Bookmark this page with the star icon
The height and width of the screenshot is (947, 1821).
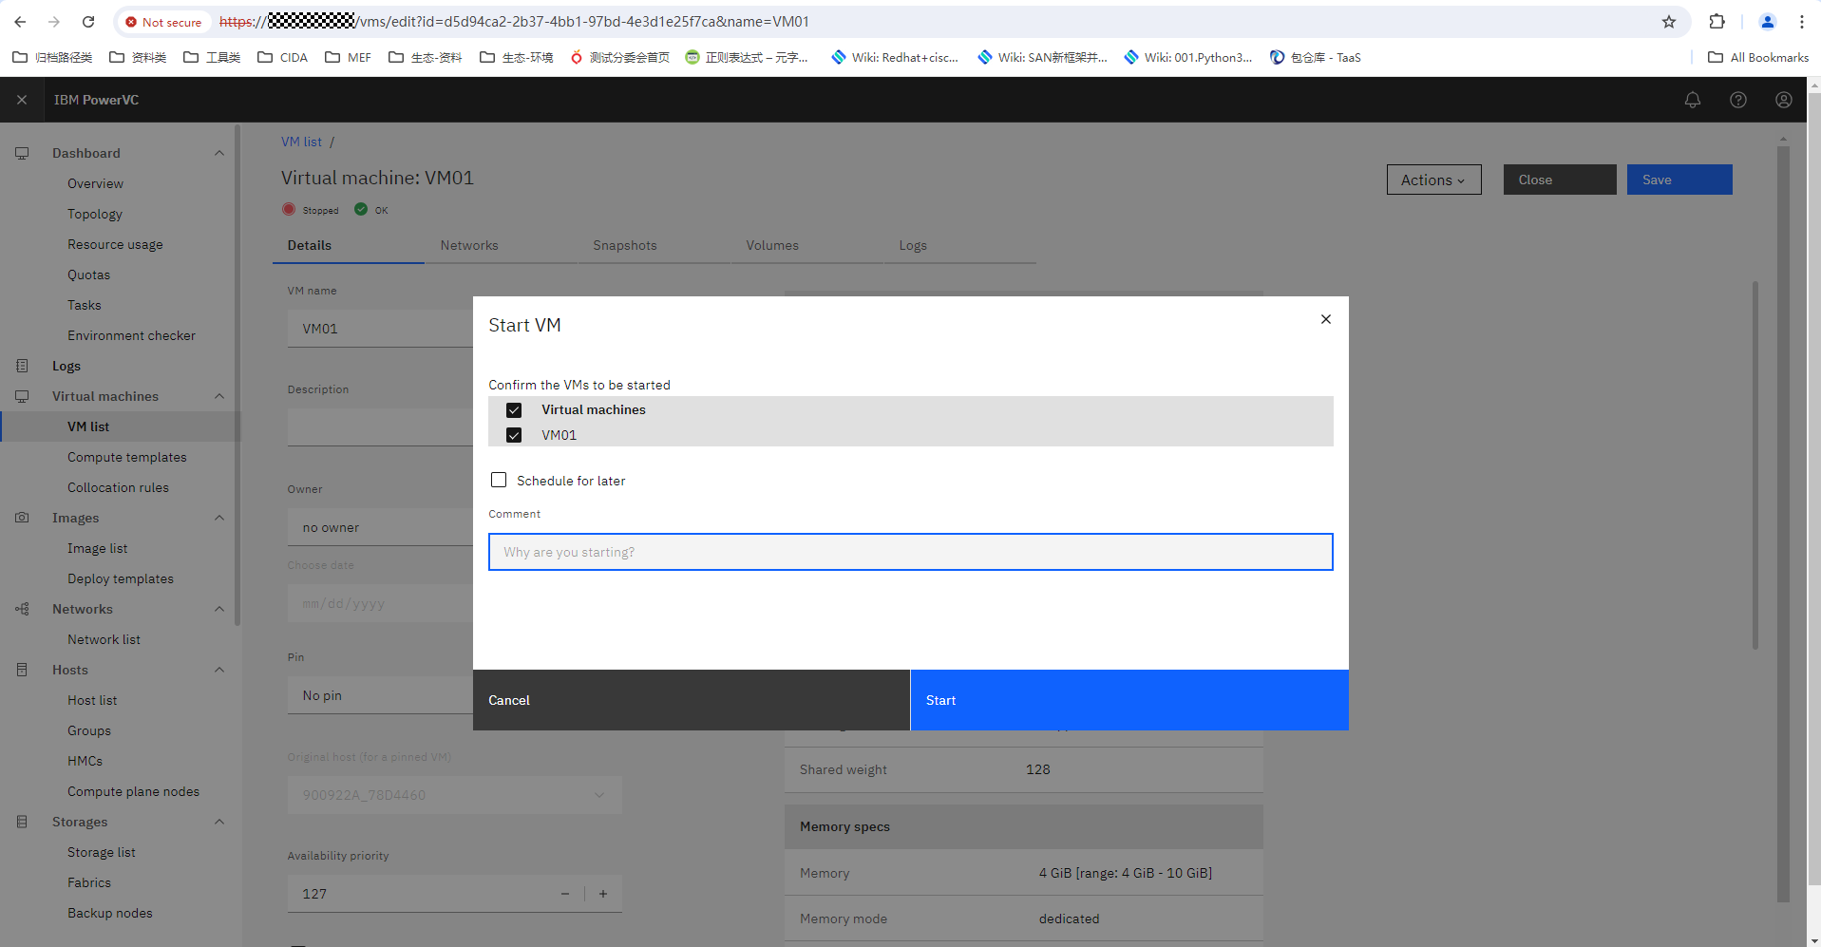point(1669,21)
